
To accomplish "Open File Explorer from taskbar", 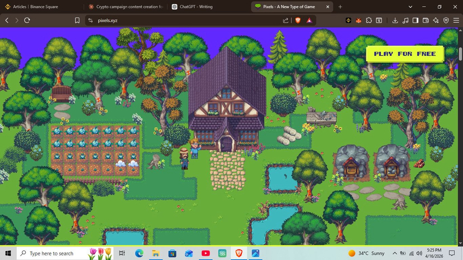I will click(x=156, y=253).
